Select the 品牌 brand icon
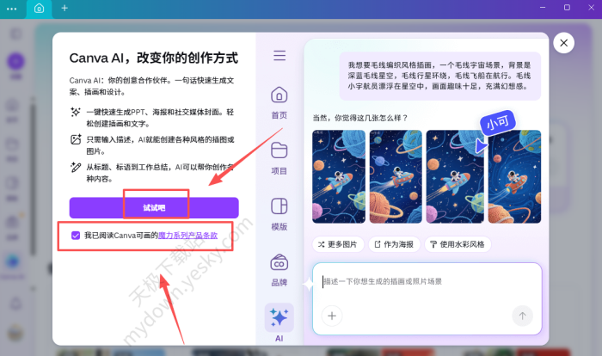 tap(279, 262)
